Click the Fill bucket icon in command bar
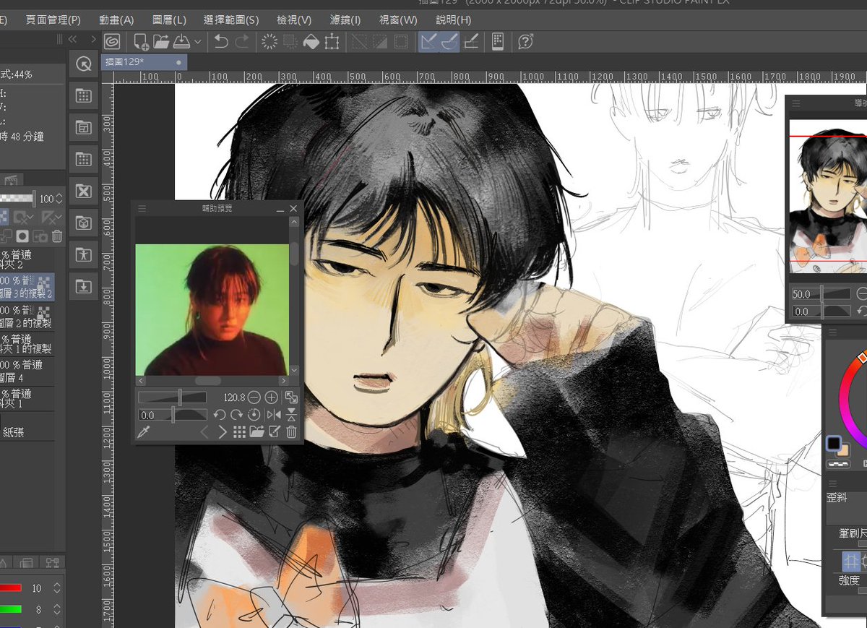The image size is (867, 628). 311,42
